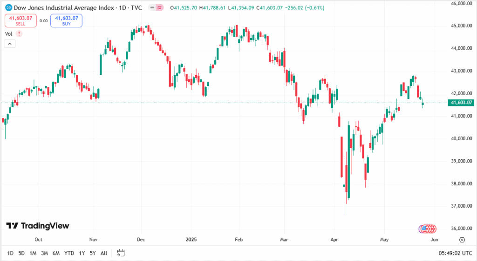Click the Vol indicator warning icon
Image resolution: width=477 pixels, height=261 pixels.
[x=19, y=33]
